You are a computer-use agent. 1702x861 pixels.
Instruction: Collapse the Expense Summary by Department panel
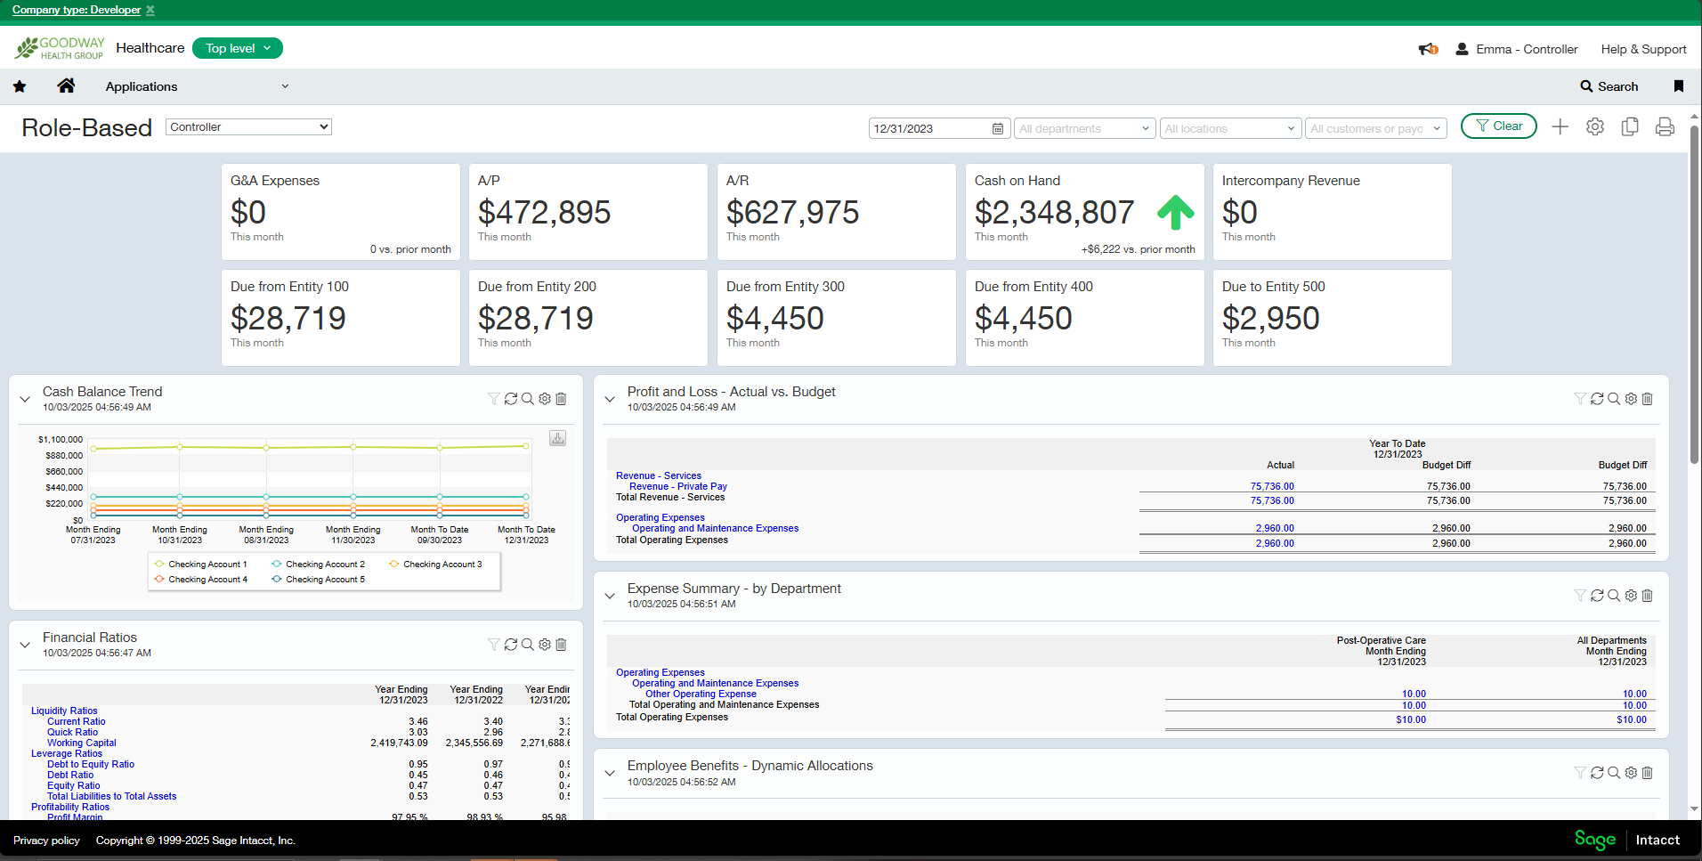(610, 596)
